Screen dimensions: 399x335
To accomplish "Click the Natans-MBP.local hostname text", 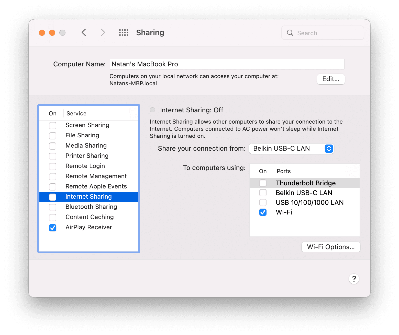I will point(133,83).
